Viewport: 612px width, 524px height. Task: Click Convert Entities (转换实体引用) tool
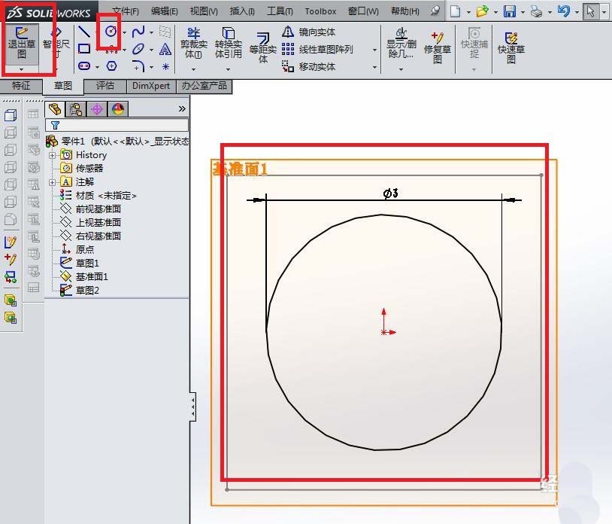(229, 44)
